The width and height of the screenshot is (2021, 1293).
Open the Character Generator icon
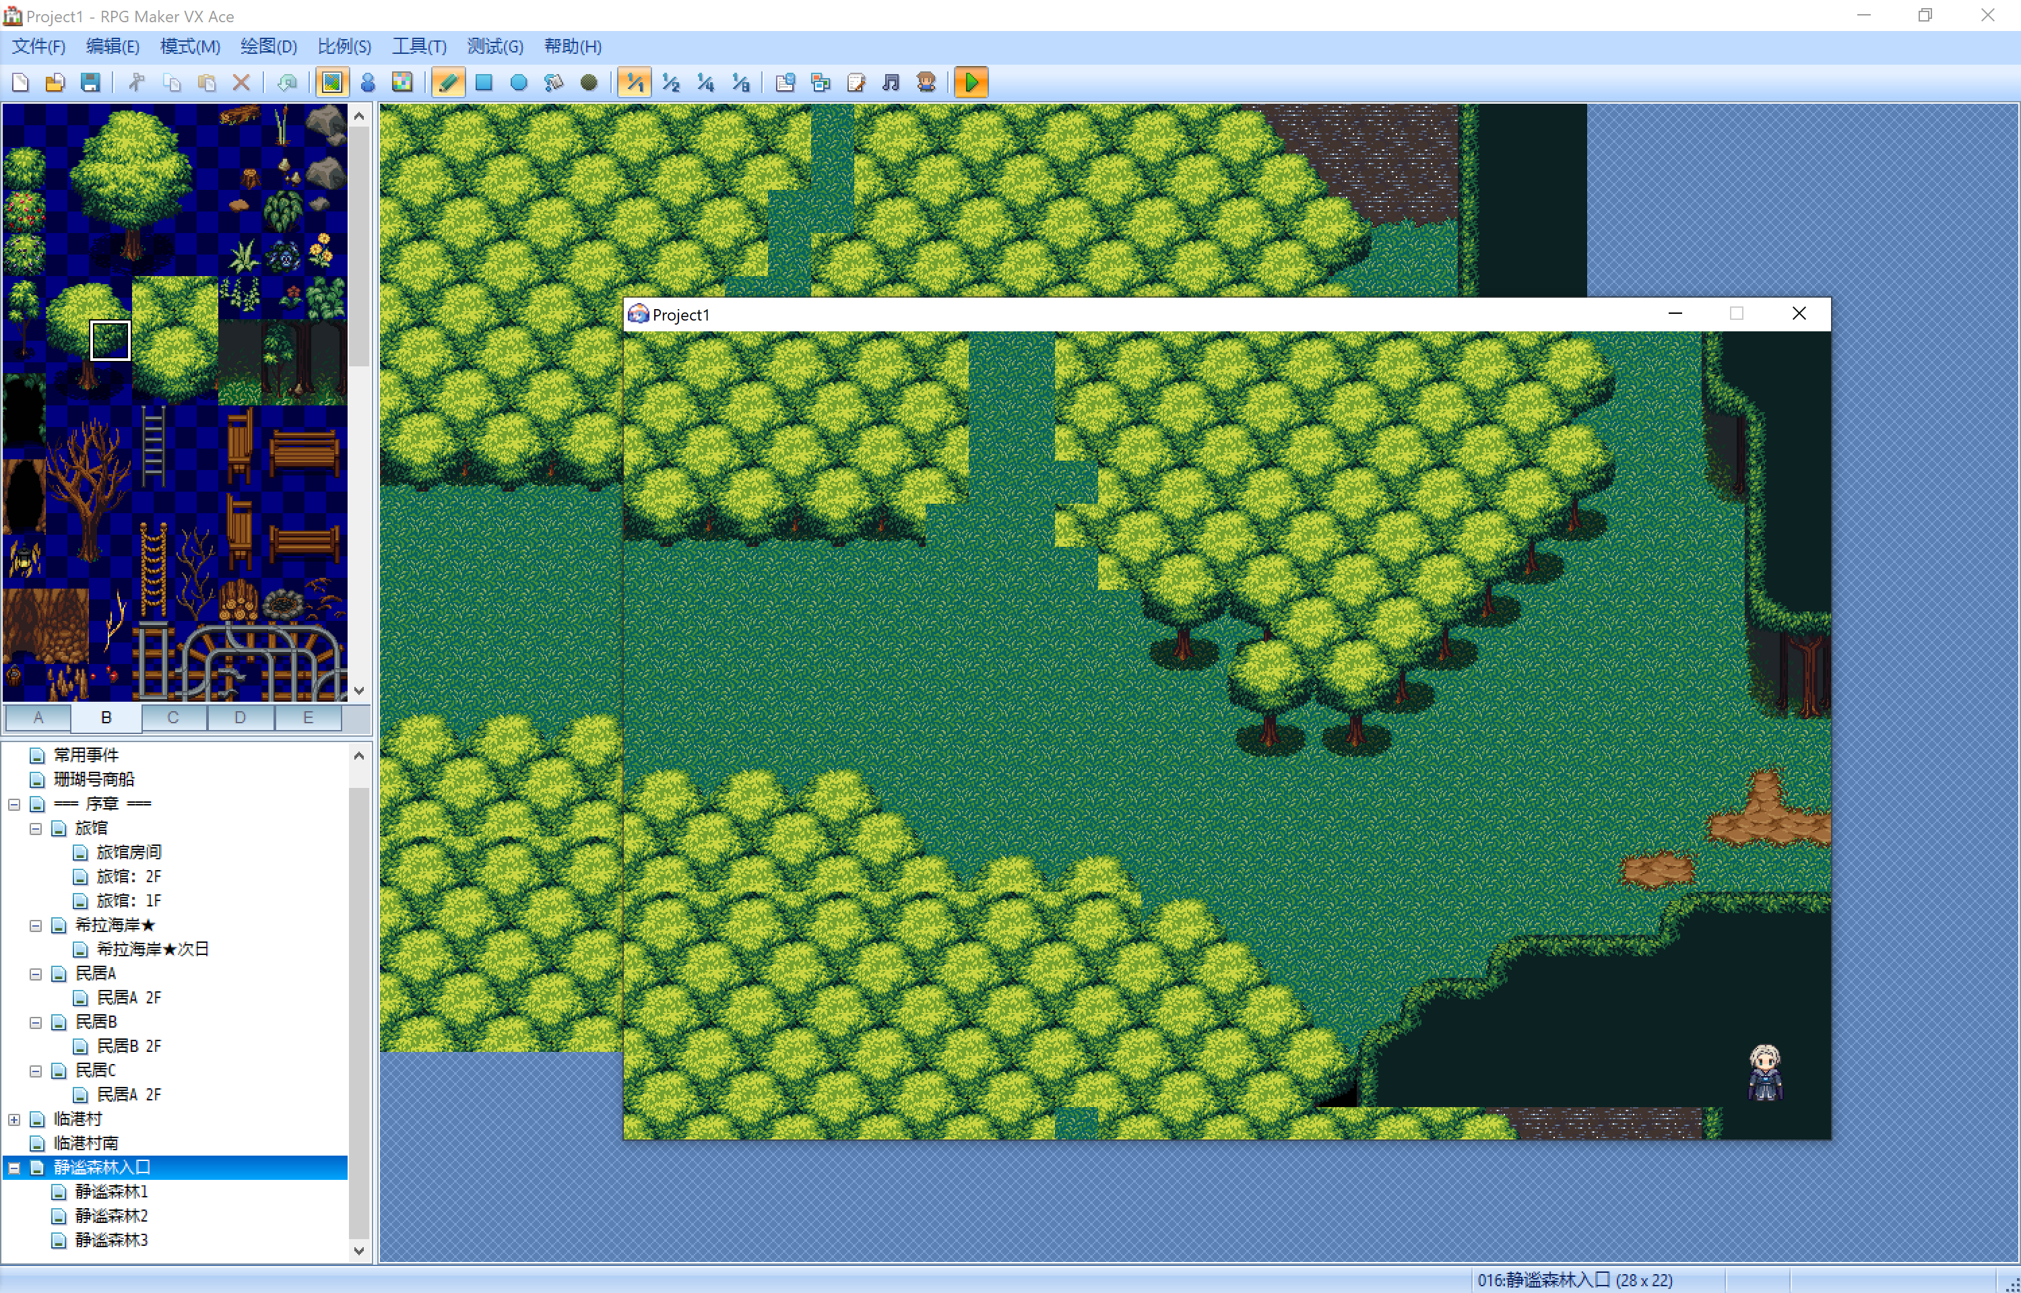[927, 82]
